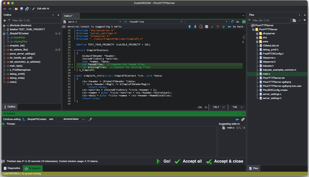Focus the AI Prompt text area
The width and height of the screenshot is (309, 177).
(110, 142)
